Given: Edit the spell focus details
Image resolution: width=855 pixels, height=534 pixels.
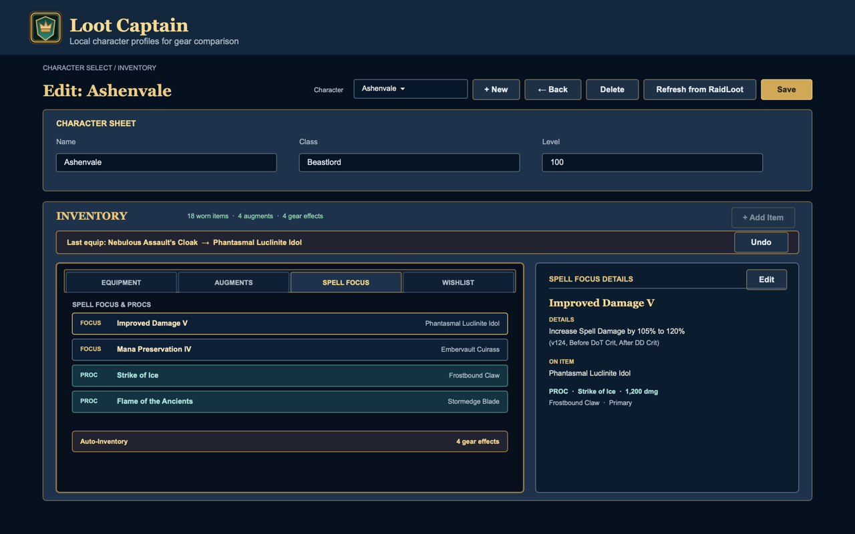Looking at the screenshot, I should coord(766,280).
